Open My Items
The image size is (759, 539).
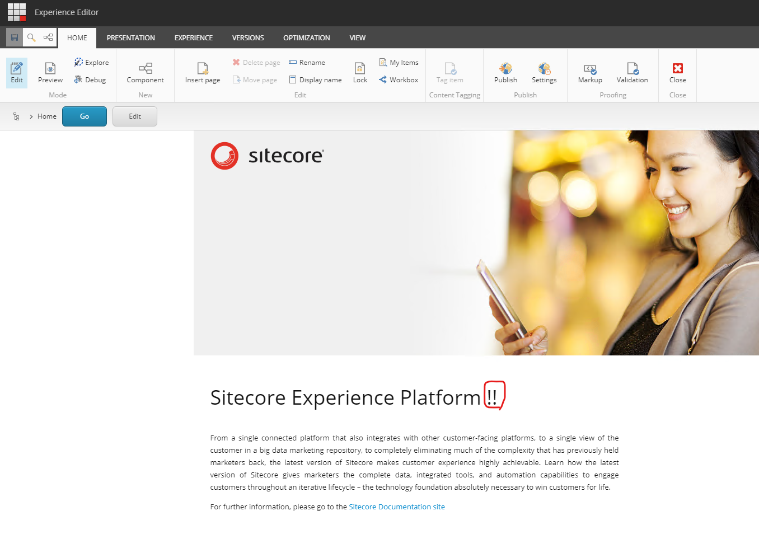coord(399,62)
